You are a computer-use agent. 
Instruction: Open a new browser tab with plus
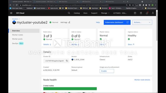pos(127,2)
